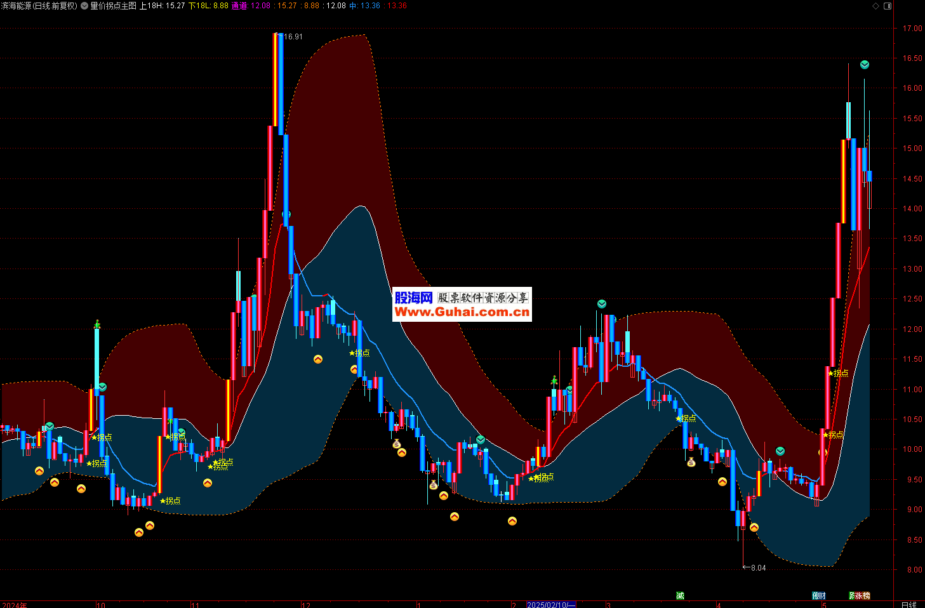Click the diamond icon in top-right corner
The height and width of the screenshot is (608, 925).
coord(876,6)
